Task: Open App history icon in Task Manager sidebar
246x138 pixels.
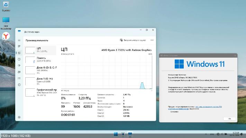Action: (19, 59)
